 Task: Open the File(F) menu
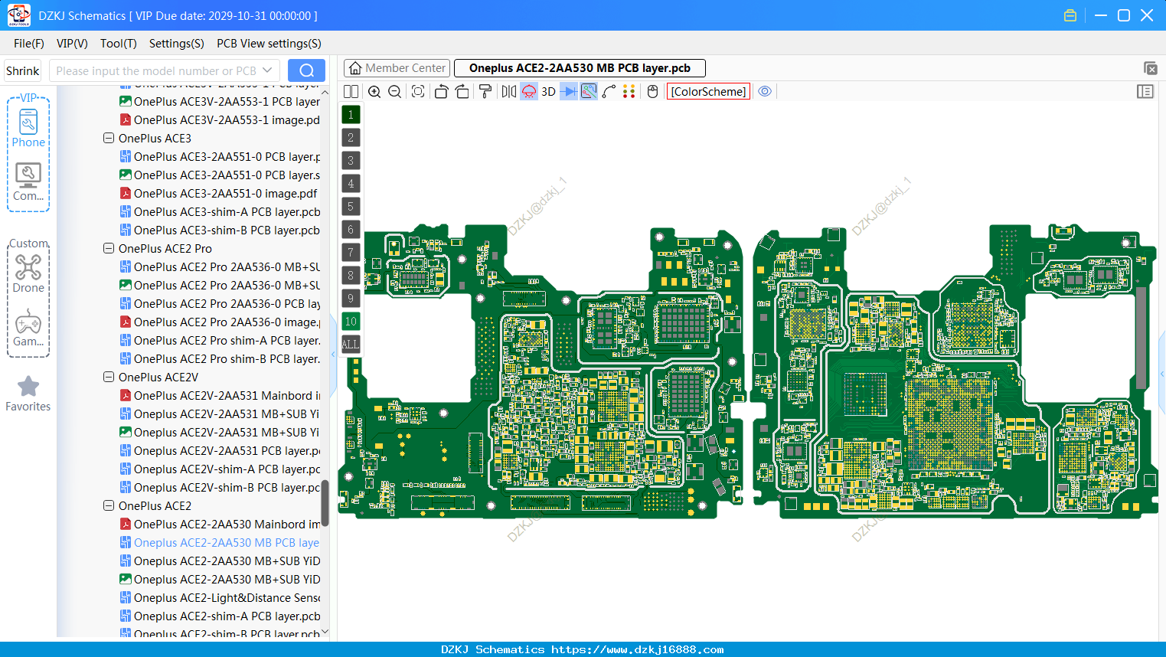[29, 44]
